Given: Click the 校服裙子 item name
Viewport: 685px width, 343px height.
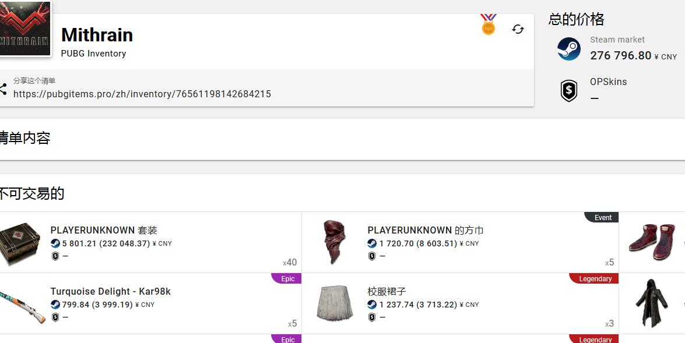Looking at the screenshot, I should pos(387,291).
